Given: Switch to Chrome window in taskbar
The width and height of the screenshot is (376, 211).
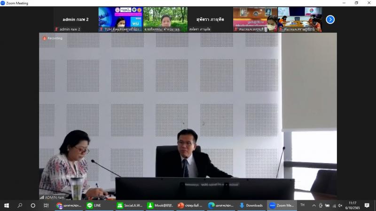Looking at the screenshot, I should coord(69,205).
